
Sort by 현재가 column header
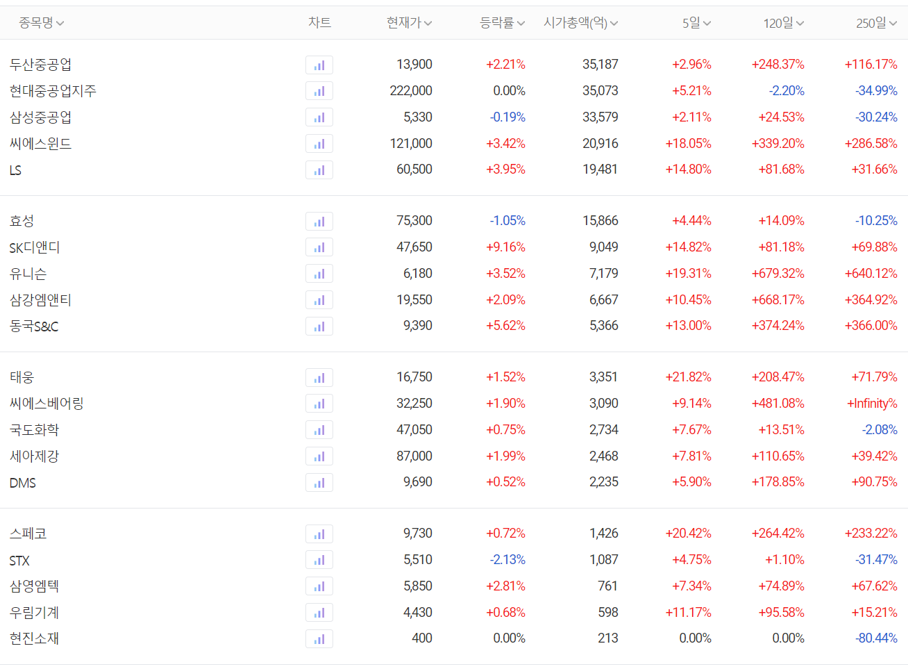(x=410, y=23)
